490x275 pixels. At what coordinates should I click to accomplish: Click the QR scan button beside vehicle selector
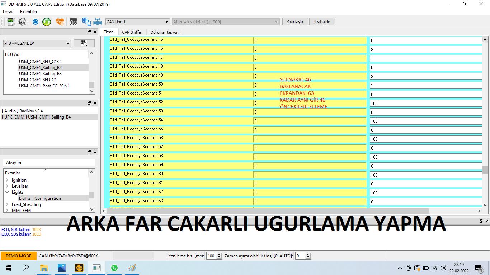84,43
